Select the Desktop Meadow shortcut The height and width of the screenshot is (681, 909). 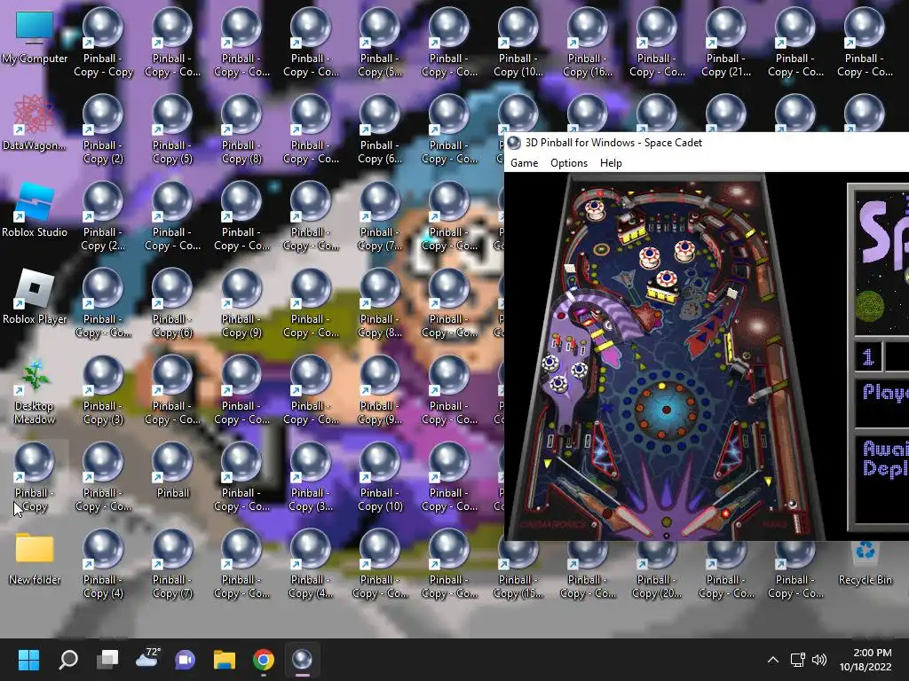[x=35, y=391]
